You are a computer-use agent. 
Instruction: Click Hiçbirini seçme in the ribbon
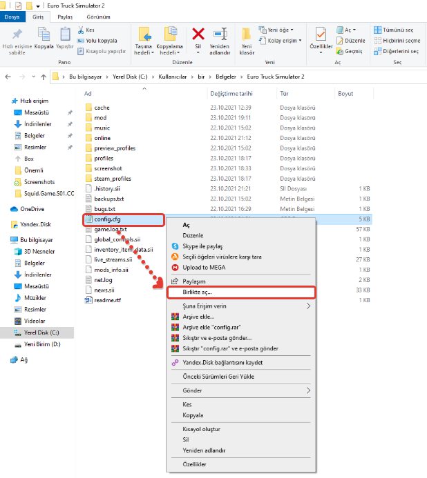coord(397,41)
